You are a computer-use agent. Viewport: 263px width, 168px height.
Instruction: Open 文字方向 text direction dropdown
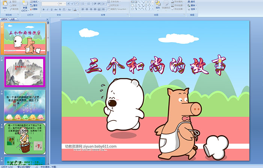point(114,1)
